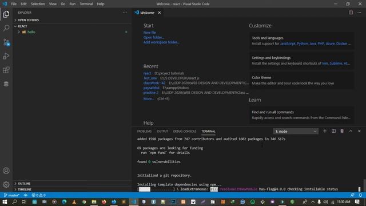Open recent project paysafebd
366x206 pixels.
(151, 88)
